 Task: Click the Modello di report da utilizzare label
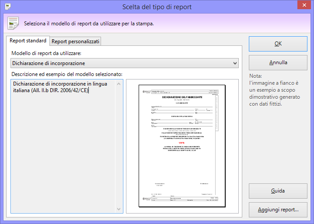46,53
